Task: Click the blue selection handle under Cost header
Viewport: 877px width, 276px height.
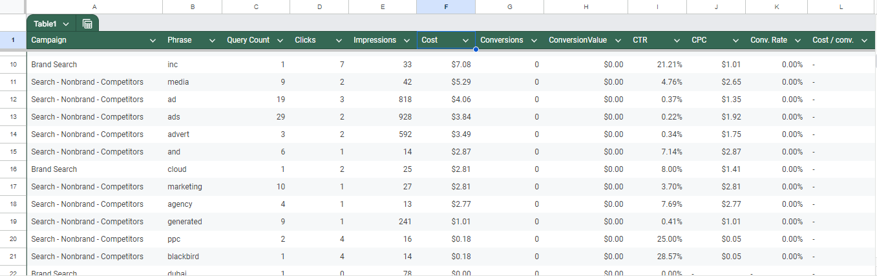Action: tap(476, 49)
